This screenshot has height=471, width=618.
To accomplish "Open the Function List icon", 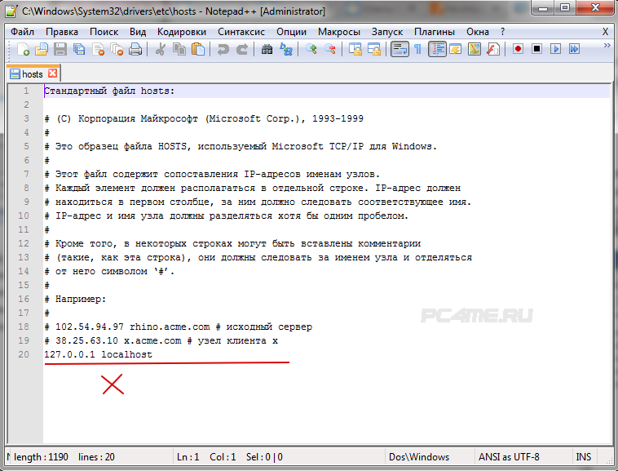I will (x=493, y=49).
